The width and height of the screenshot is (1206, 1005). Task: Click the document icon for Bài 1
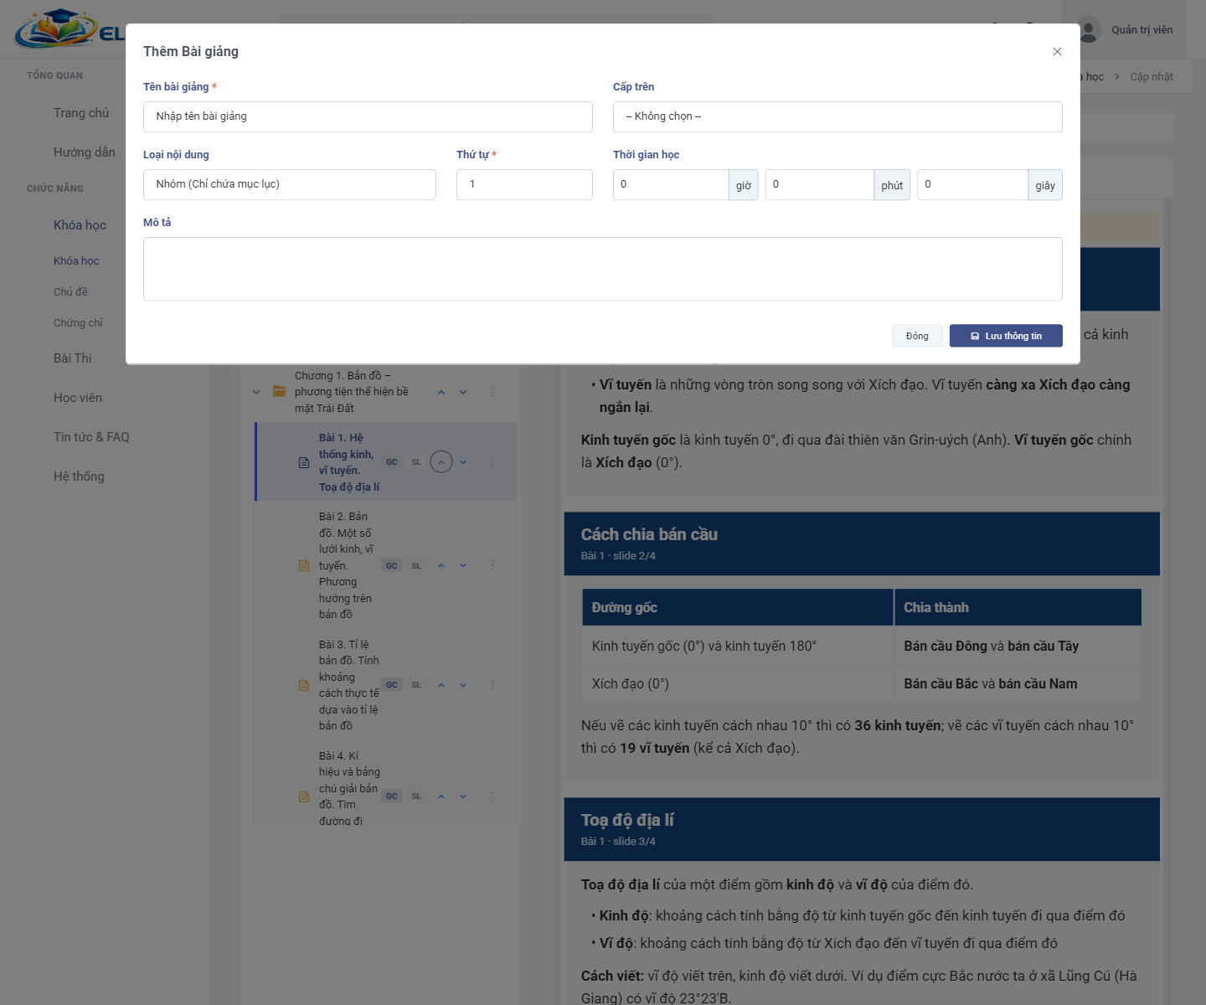[304, 462]
